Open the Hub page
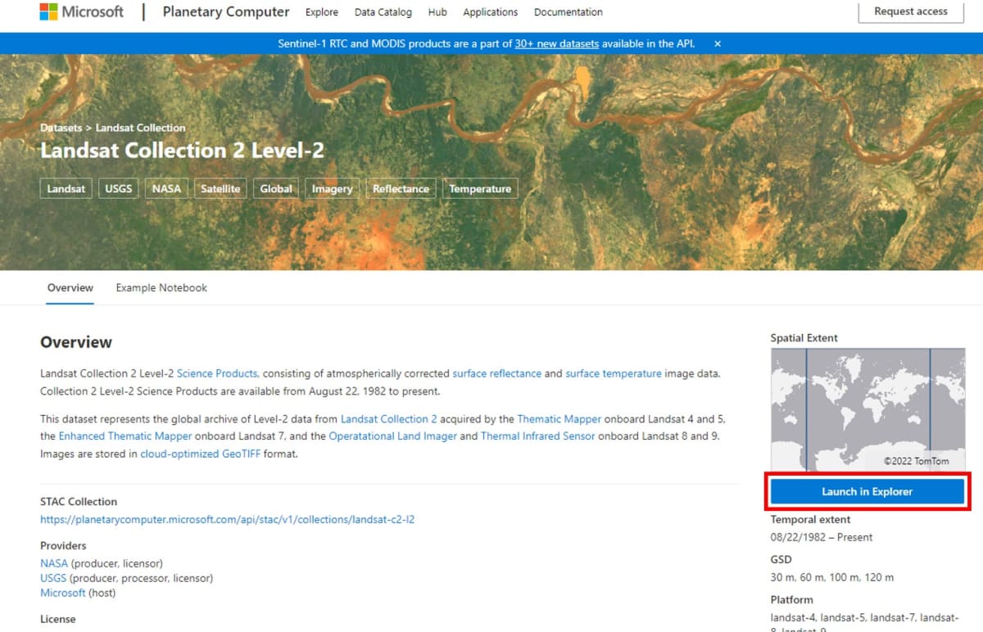Viewport: 983px width, 632px height. (x=437, y=12)
